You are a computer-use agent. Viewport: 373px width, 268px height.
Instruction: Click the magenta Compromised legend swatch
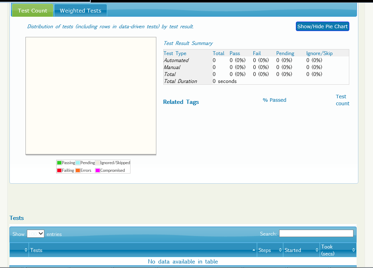click(97, 170)
